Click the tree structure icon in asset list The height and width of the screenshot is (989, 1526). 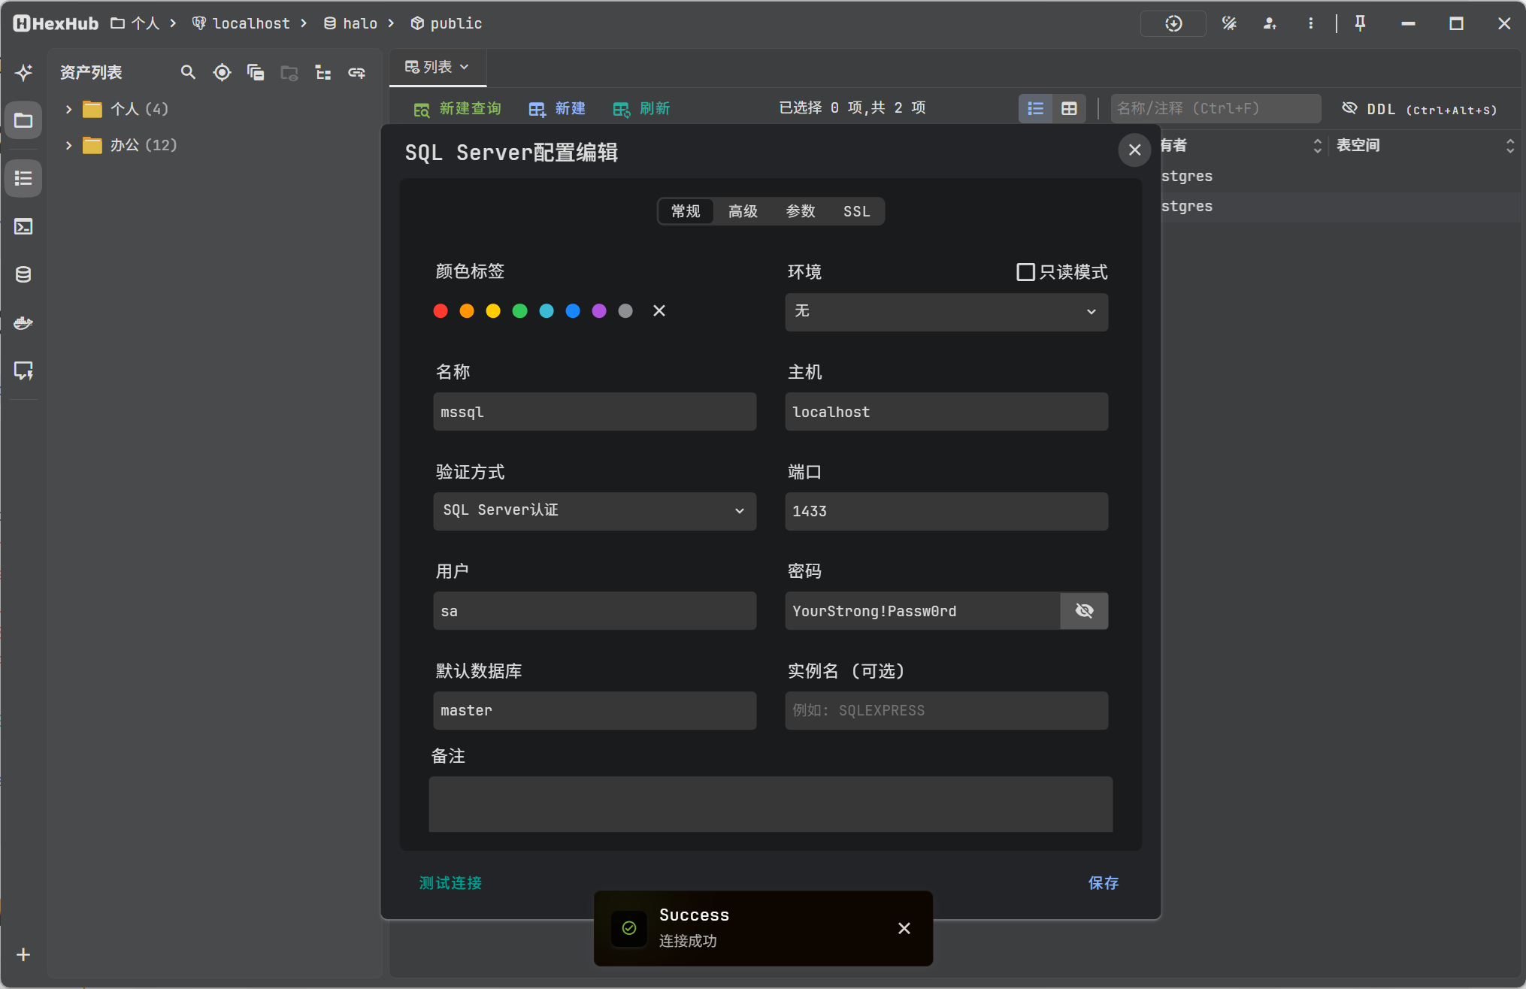pyautogui.click(x=323, y=72)
